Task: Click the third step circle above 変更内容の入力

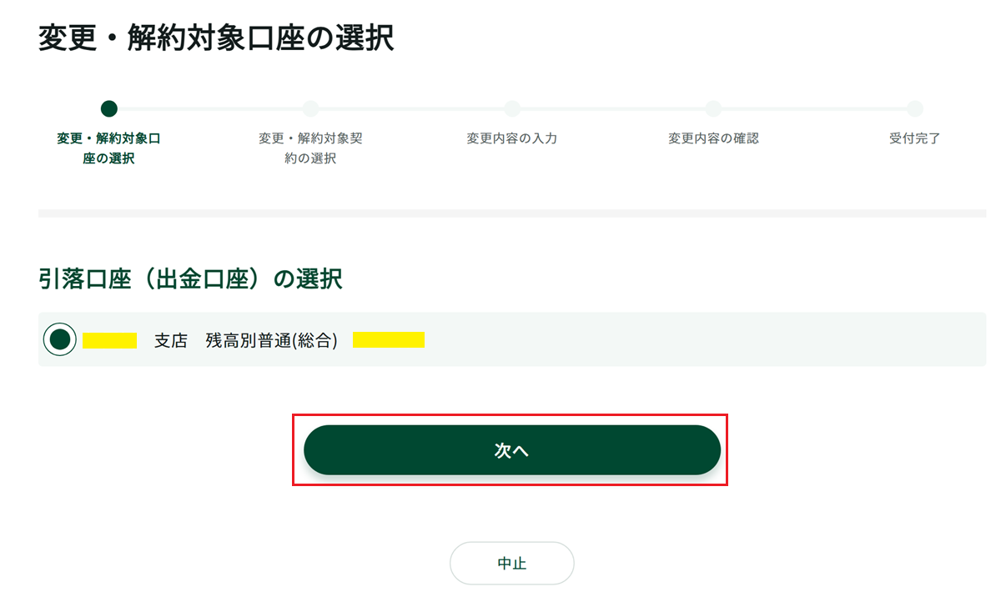Action: pos(512,108)
